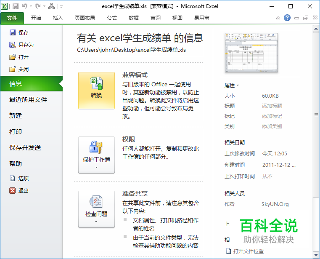This screenshot has height=259, width=320.
Task: Expand the 属性 properties dropdown
Action: (x=231, y=85)
